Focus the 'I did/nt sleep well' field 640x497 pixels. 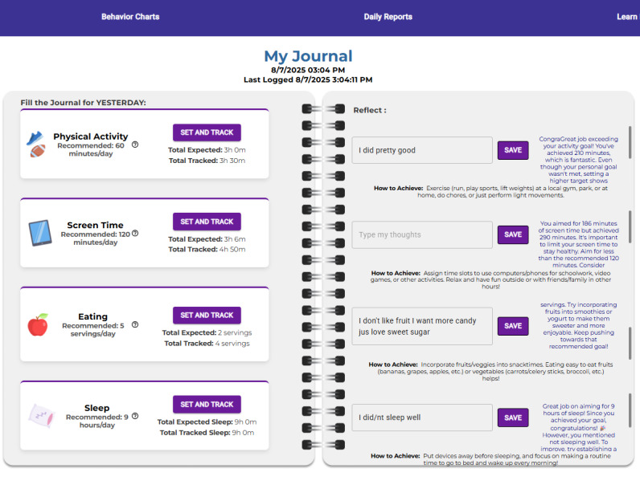[422, 418]
